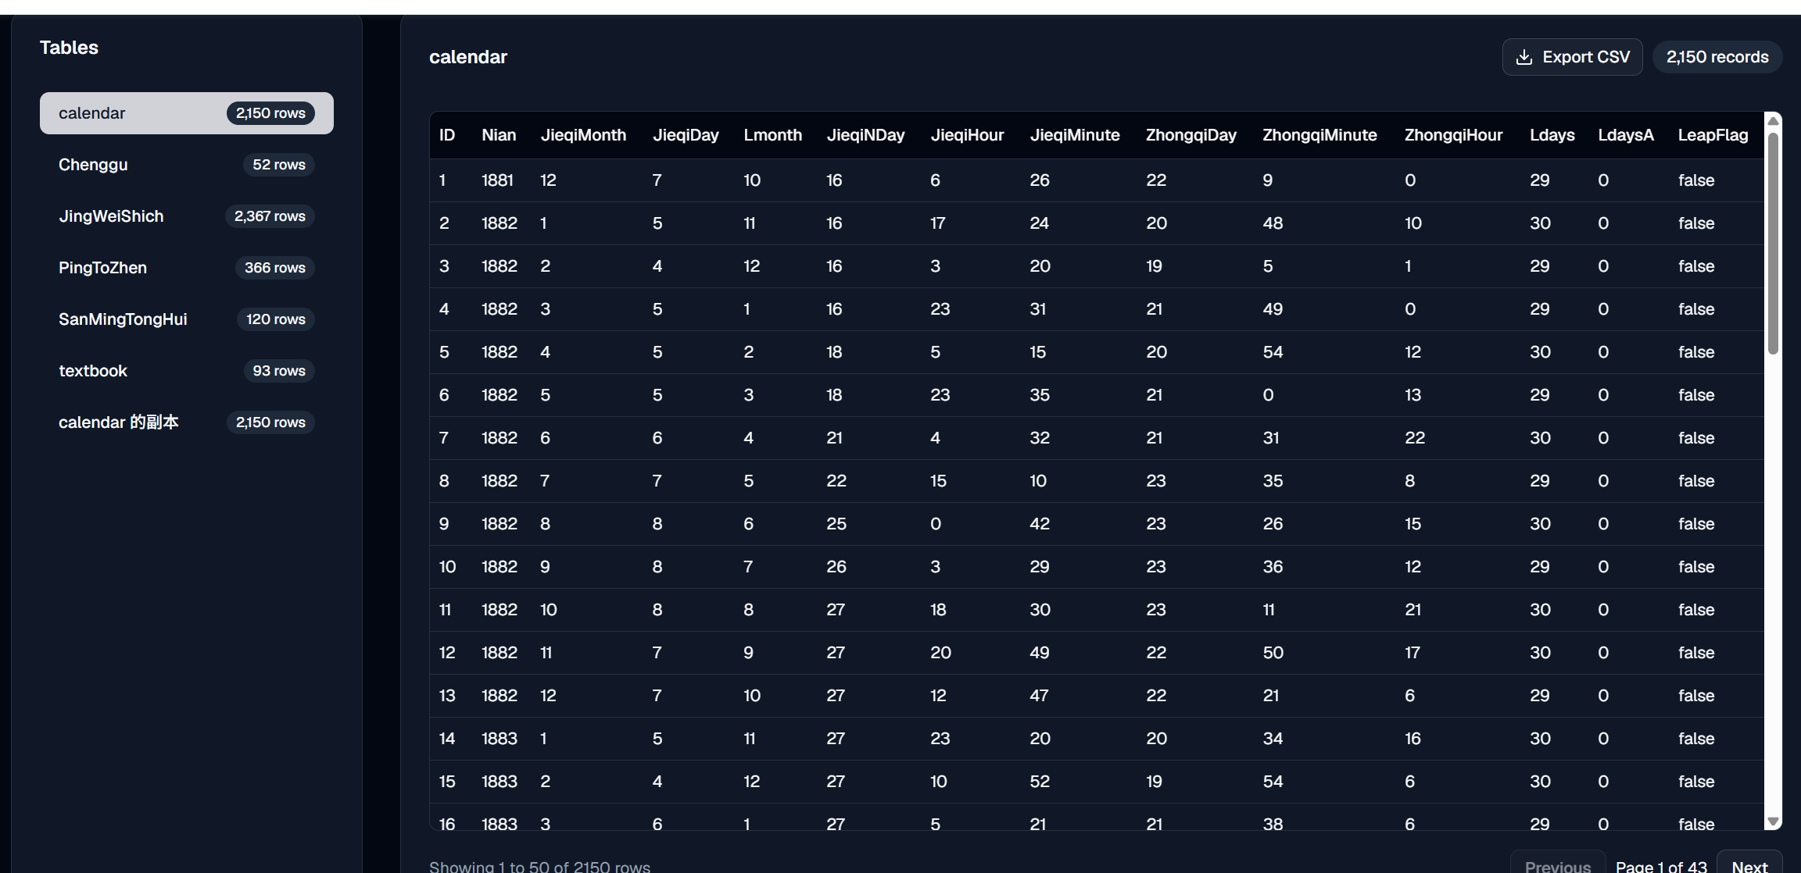
Task: Click JieqiMinute value 42 in row 9
Action: click(x=1040, y=524)
